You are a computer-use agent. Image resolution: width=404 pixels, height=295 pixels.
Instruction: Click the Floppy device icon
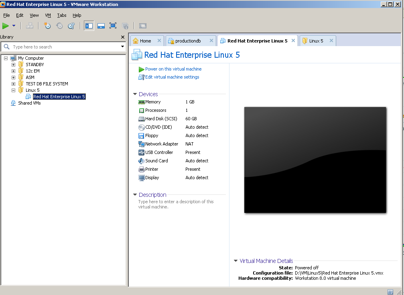click(x=142, y=135)
